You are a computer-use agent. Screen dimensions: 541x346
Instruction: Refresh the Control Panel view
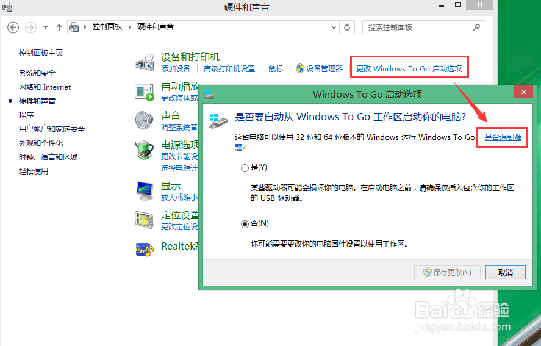click(347, 27)
